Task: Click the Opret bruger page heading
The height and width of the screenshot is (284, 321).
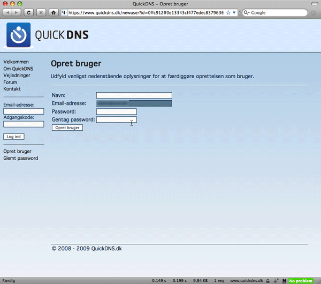Action: (x=76, y=64)
